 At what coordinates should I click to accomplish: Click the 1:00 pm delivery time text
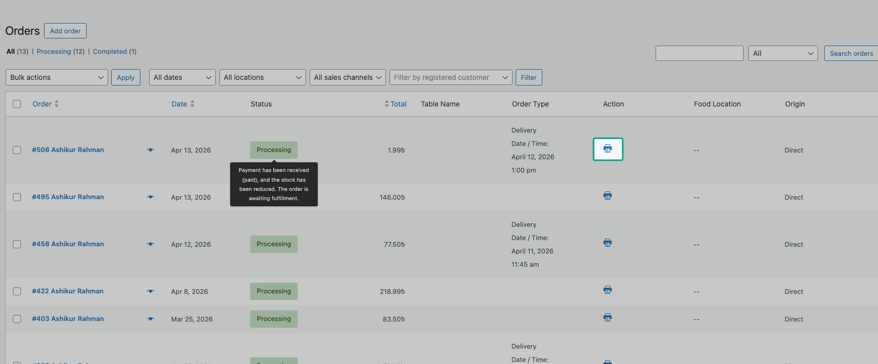[524, 170]
